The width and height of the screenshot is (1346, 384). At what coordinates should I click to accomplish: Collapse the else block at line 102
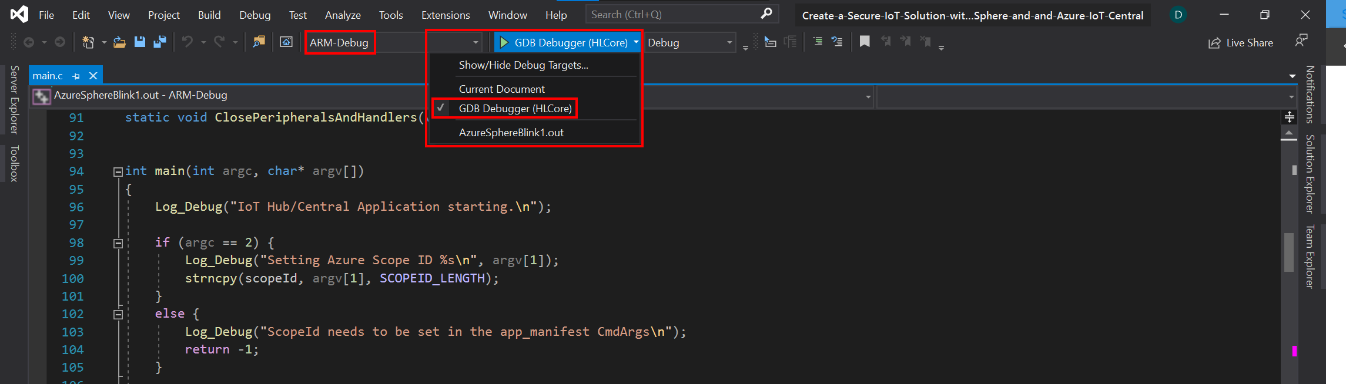point(118,315)
